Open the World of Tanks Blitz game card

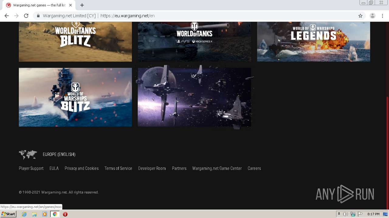[x=75, y=41]
